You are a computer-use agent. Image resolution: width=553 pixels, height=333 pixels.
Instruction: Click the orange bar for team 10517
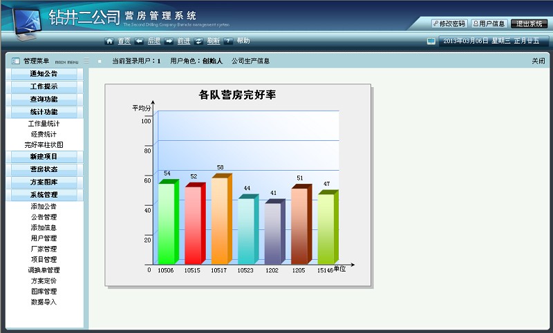point(219,221)
